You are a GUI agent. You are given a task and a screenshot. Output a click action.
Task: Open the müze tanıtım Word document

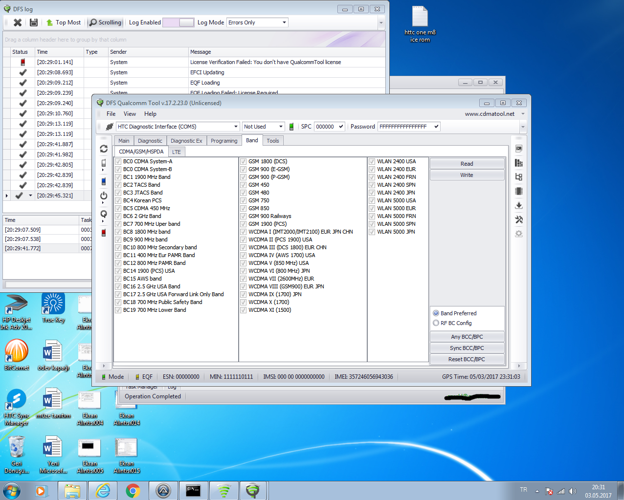coord(53,403)
